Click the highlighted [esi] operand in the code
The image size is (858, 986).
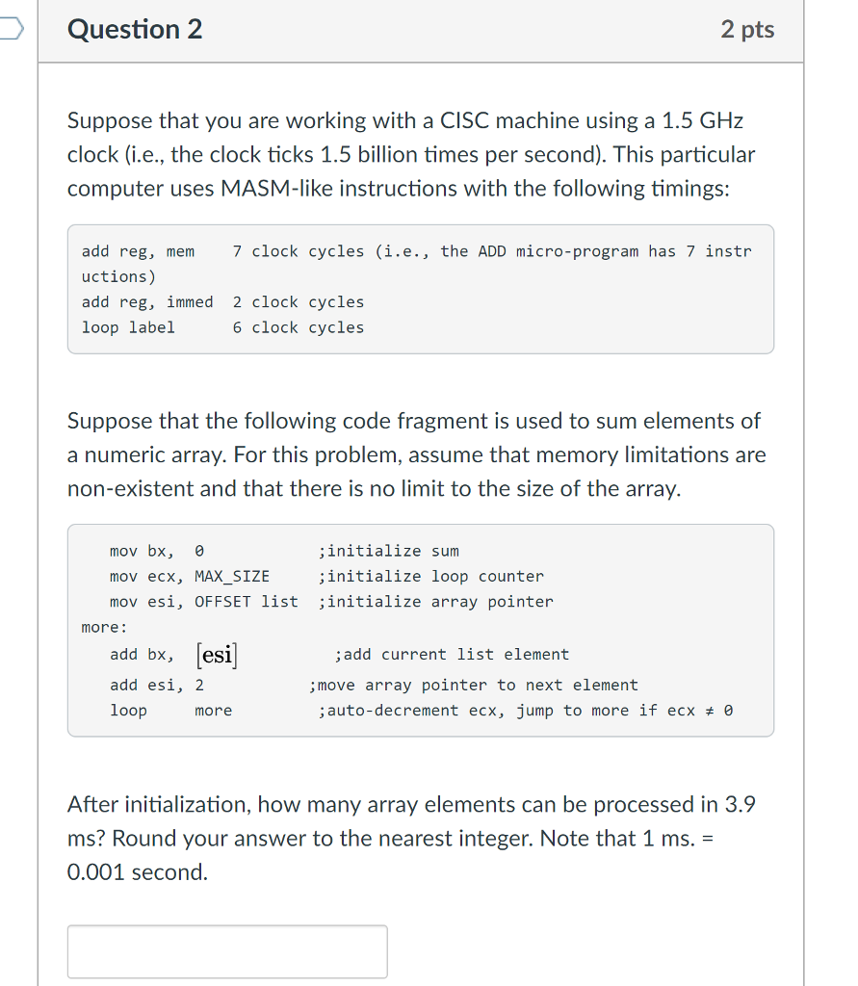click(x=216, y=654)
